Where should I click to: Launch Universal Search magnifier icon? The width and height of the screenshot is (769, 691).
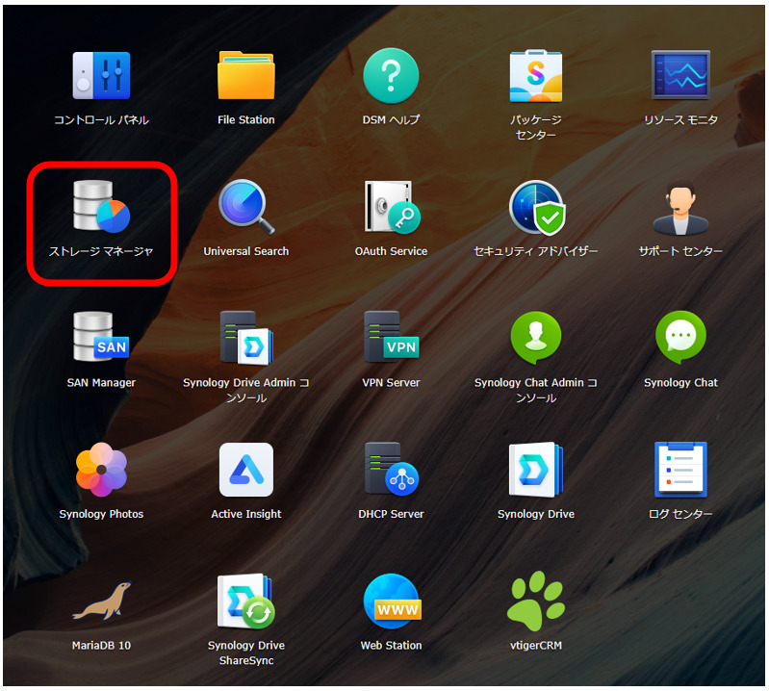pyautogui.click(x=246, y=207)
